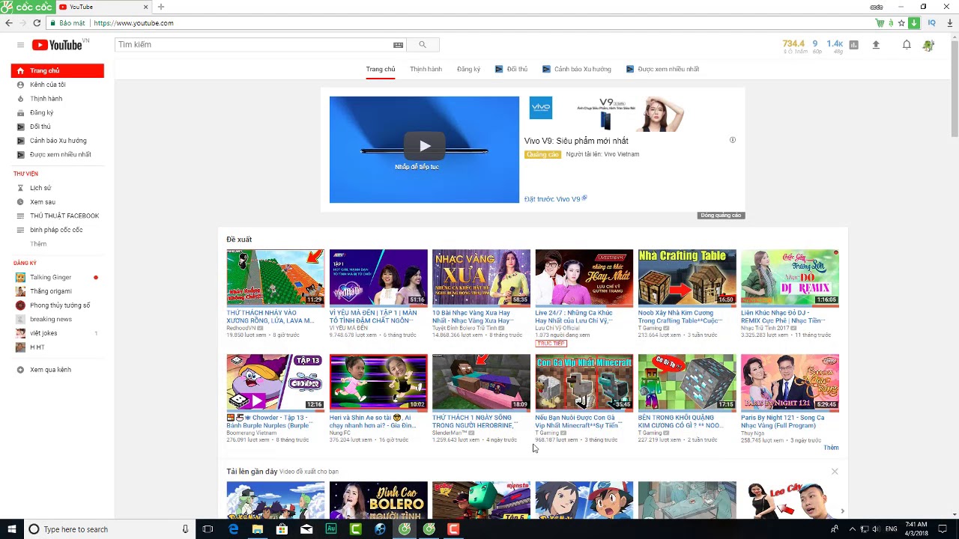The image size is (959, 539).
Task: Click the search magnifier button
Action: (423, 45)
